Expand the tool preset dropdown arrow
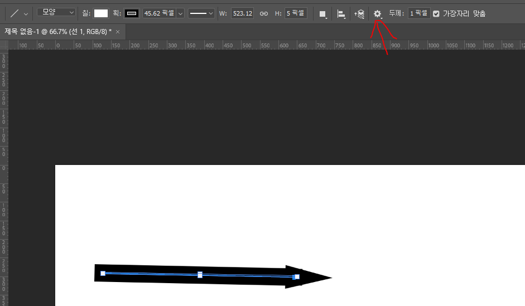This screenshot has width=525, height=306. [x=26, y=14]
